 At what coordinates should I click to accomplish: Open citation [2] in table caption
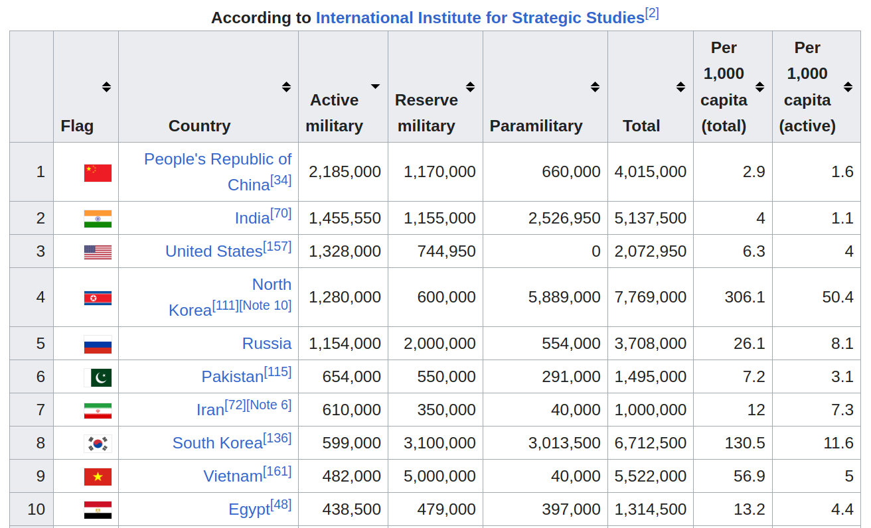[652, 13]
